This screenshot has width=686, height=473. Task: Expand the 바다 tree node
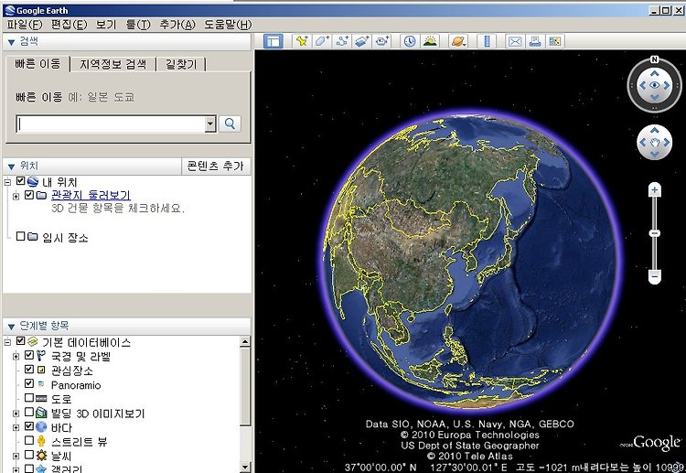point(16,427)
